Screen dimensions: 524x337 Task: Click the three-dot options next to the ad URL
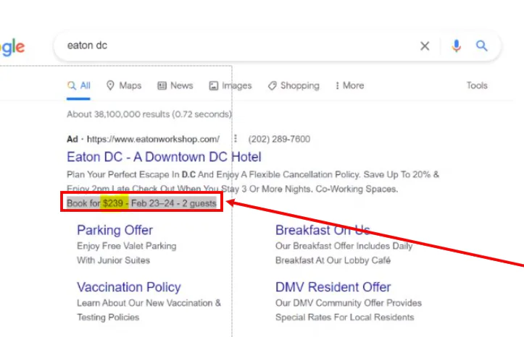[236, 139]
